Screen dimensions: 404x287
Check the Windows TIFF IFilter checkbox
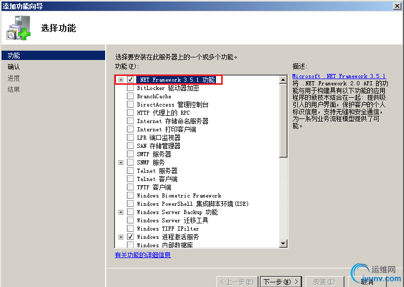click(x=131, y=229)
